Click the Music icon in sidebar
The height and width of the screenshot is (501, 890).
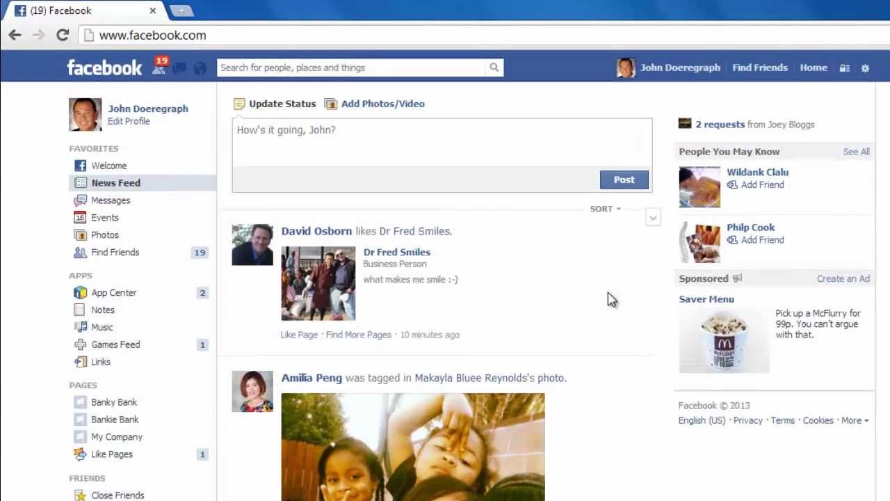(81, 327)
